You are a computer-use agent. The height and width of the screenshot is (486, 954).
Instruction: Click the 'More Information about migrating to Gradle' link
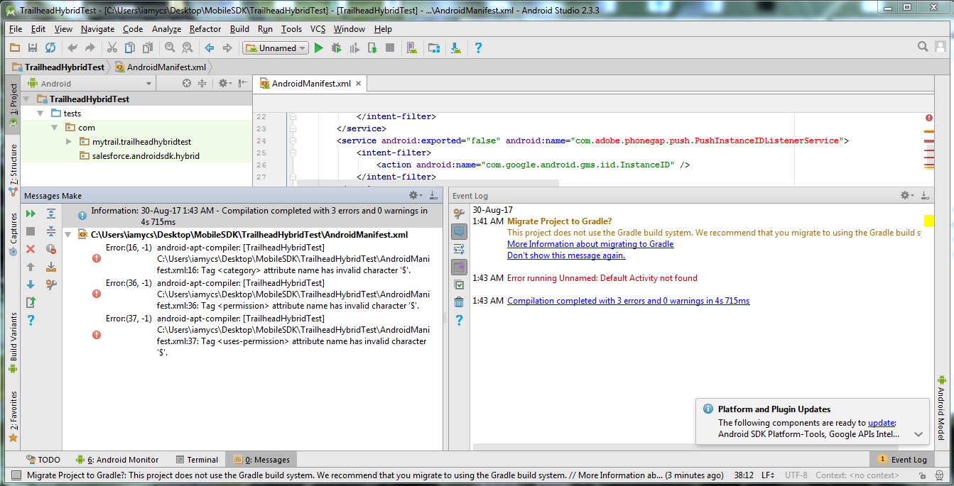590,244
